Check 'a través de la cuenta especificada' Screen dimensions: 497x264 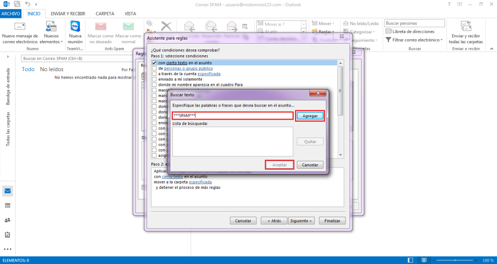pos(154,74)
